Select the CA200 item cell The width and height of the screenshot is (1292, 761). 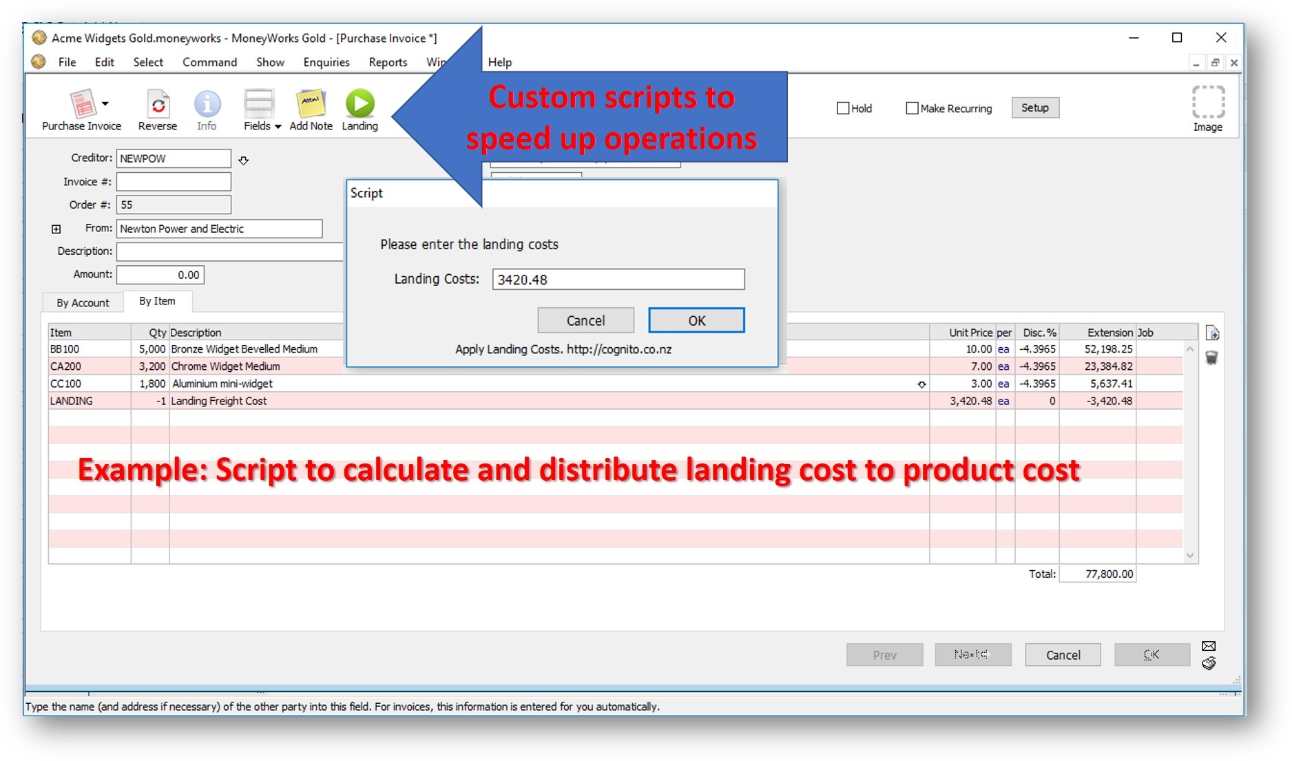[x=90, y=366]
